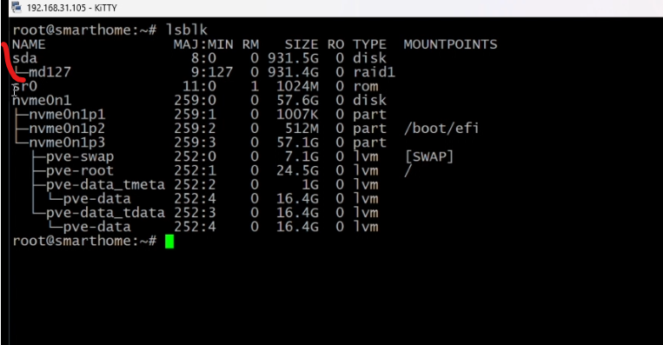Click the '1024M' size of sr0
Viewport: 663px width, 345px height.
(x=297, y=86)
